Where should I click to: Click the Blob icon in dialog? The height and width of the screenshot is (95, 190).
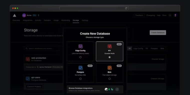(109, 68)
